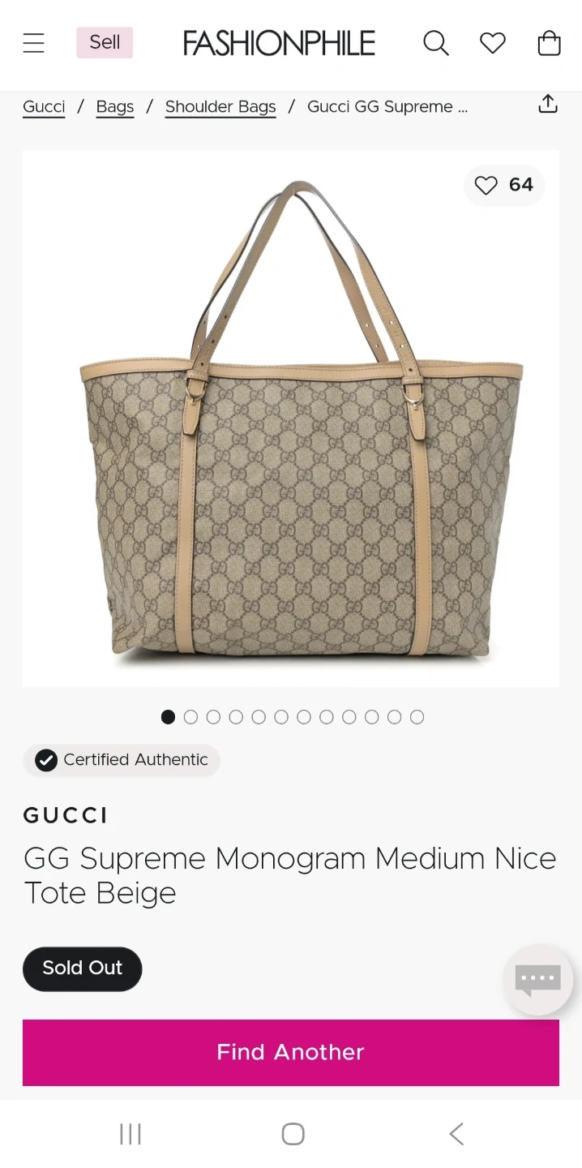This screenshot has height=1168, width=582.
Task: Open the Shoulder Bags breadcrumb link
Action: 220,107
